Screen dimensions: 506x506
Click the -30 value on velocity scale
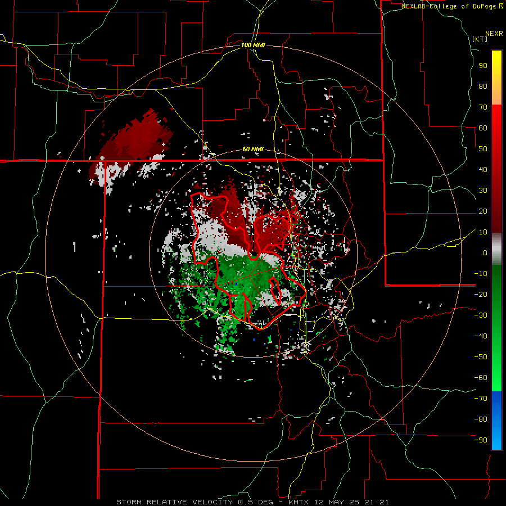481,315
